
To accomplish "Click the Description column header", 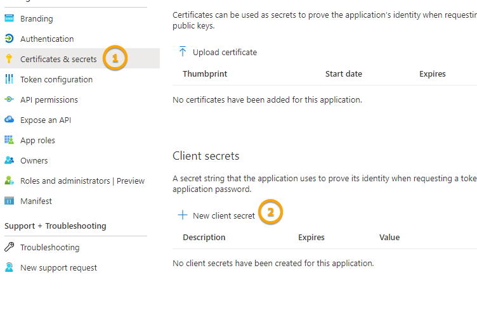I will point(204,238).
